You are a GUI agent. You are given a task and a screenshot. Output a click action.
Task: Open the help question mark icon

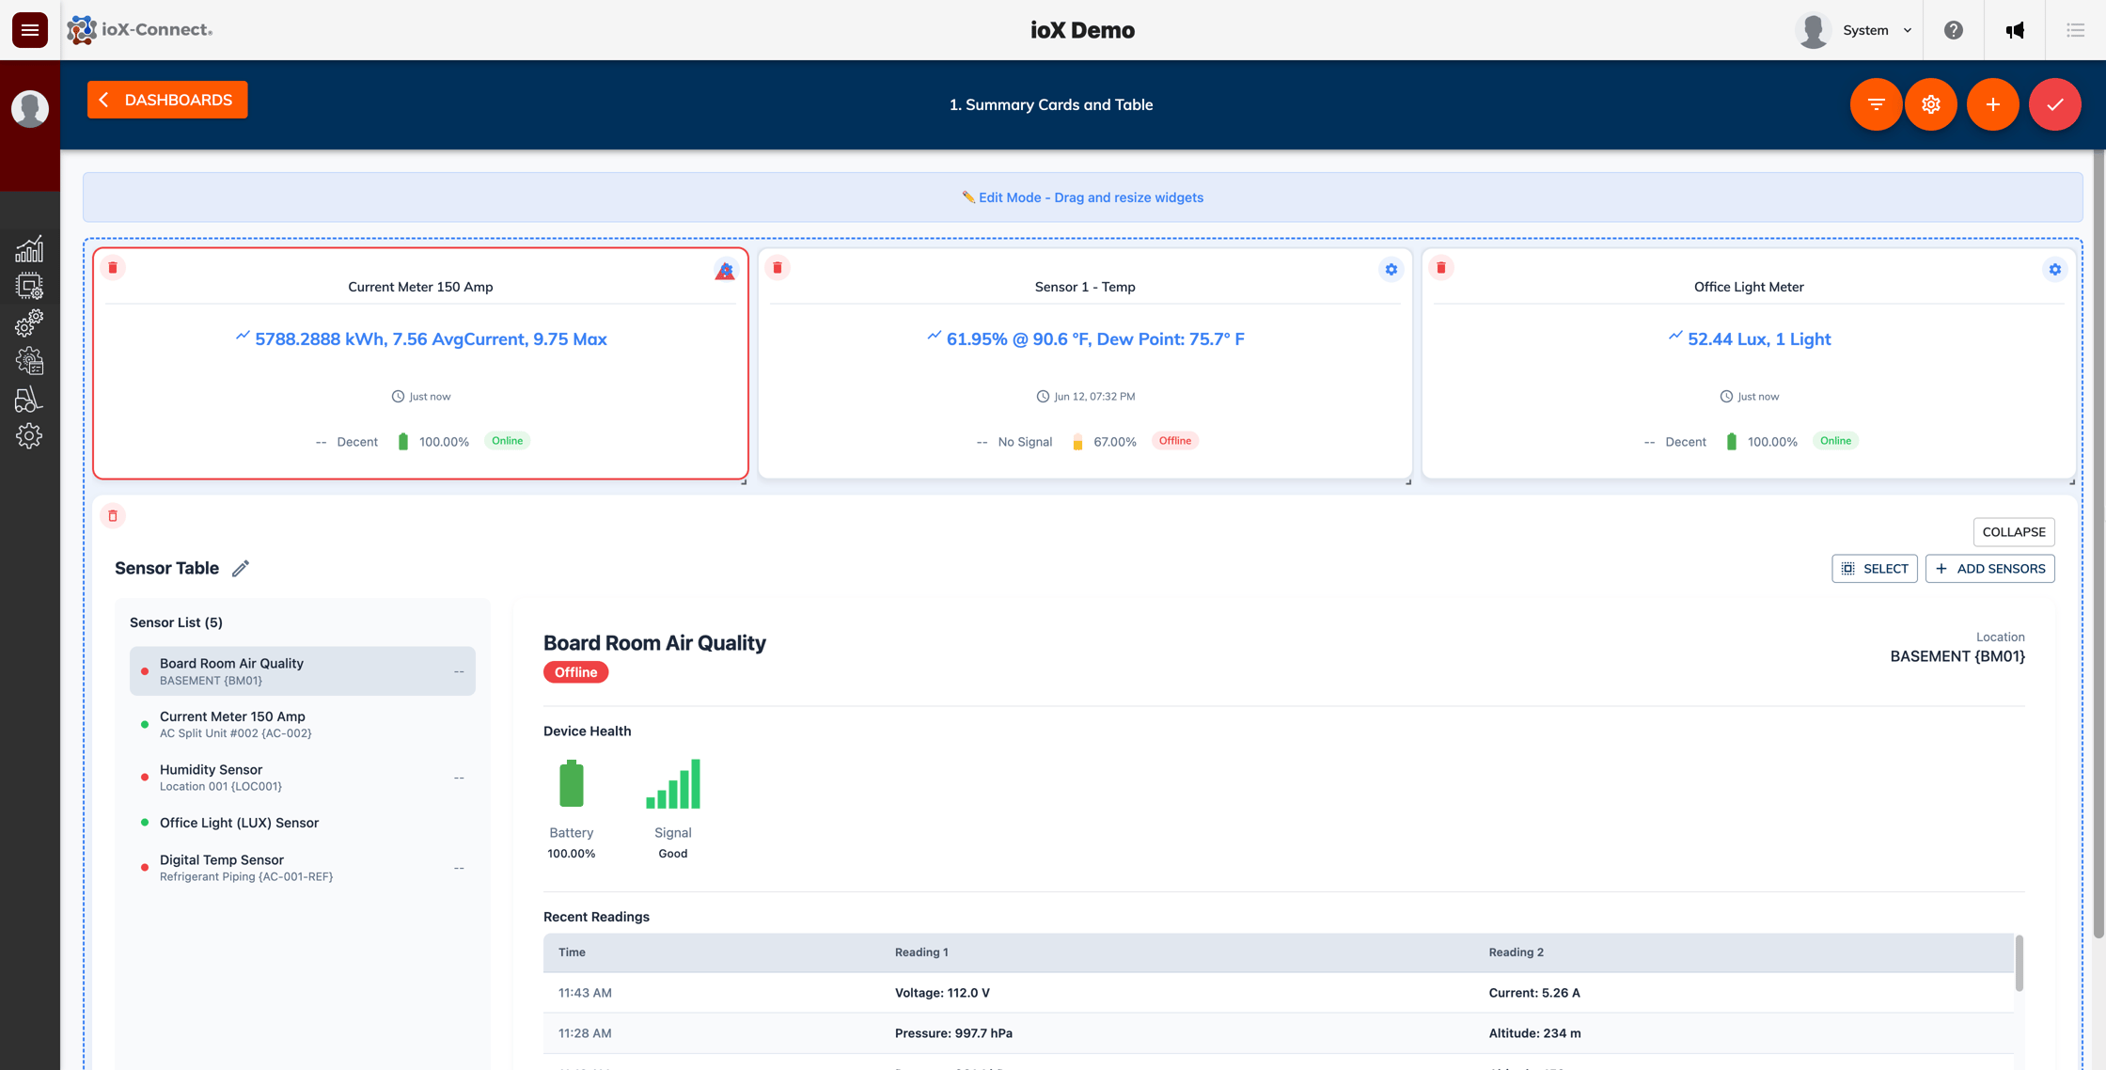coord(1954,29)
